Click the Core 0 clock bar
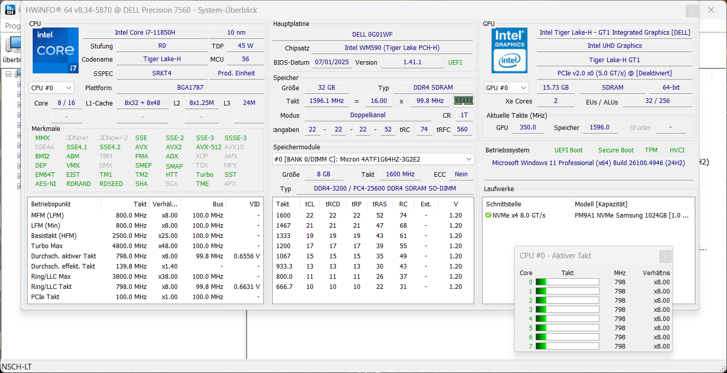 coord(567,282)
